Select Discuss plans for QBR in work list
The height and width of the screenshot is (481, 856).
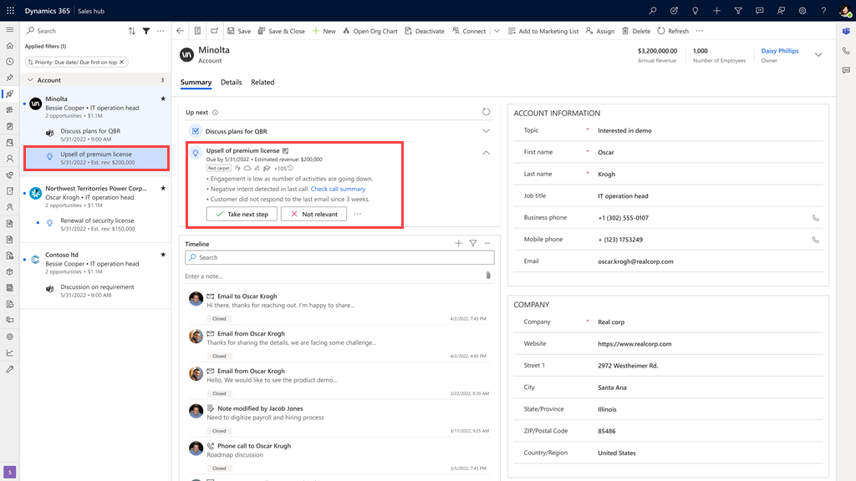click(97, 134)
